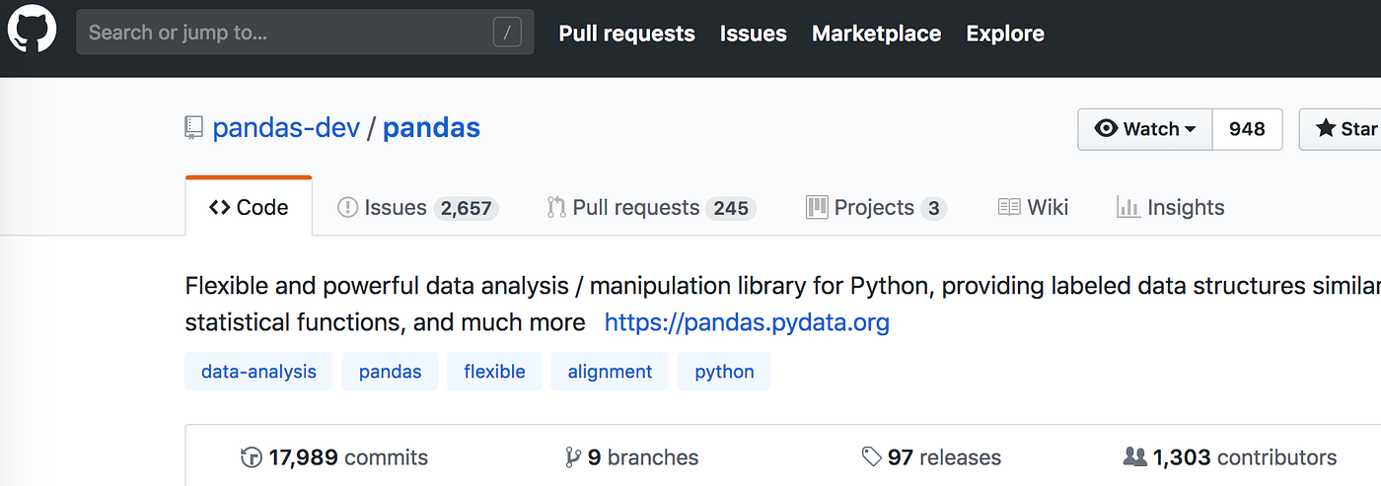Click the pull request icon in repo tabs
1381x486 pixels.
(556, 208)
